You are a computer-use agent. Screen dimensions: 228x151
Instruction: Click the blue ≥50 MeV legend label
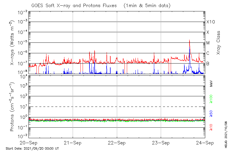[x=211, y=113]
